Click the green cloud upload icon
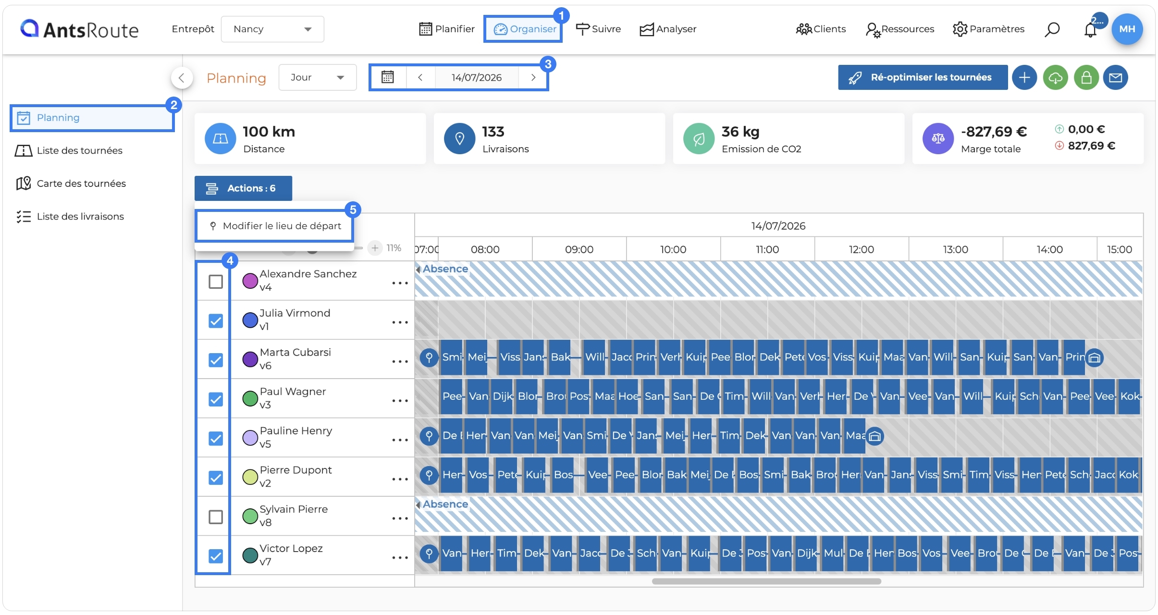Screen dimensions: 1158x615 tap(1055, 77)
